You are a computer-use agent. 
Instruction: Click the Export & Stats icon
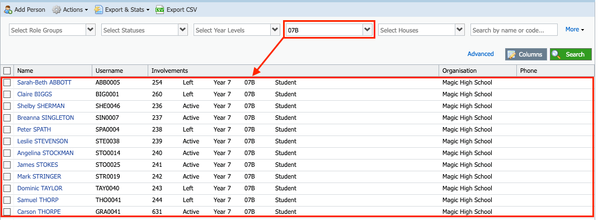(x=98, y=10)
